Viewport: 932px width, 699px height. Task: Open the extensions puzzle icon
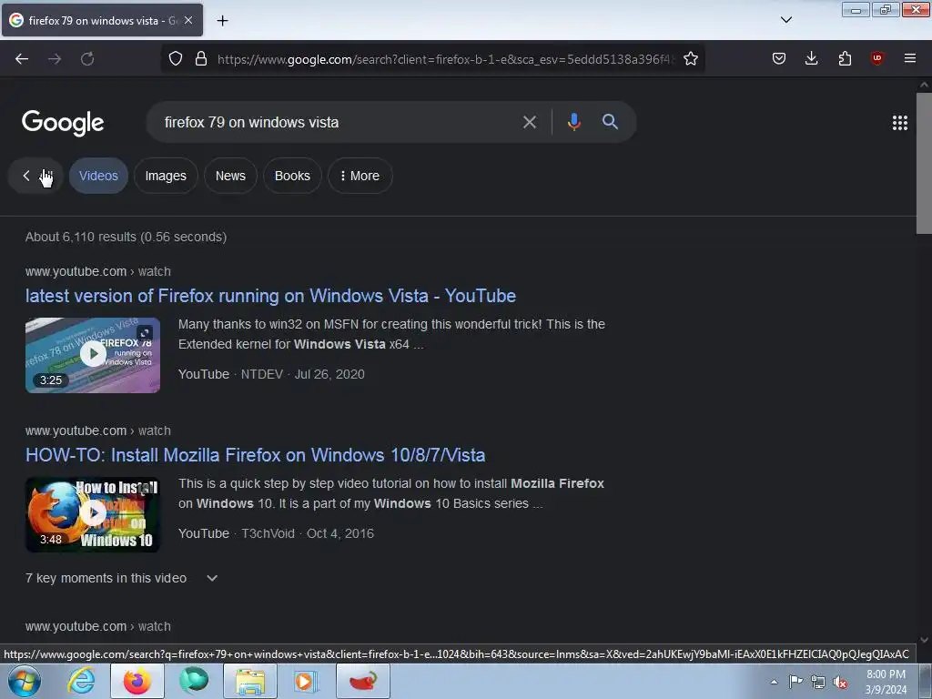click(845, 58)
